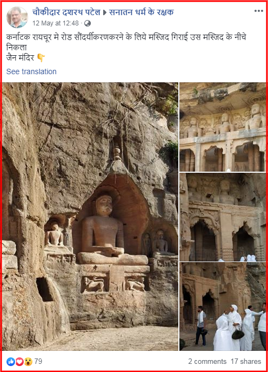Open the 79 reactions count
The height and width of the screenshot is (372, 268).
click(x=38, y=361)
